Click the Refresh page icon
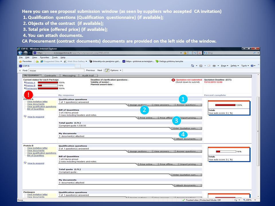Viewport: 275px width, 206px height. coord(195,53)
